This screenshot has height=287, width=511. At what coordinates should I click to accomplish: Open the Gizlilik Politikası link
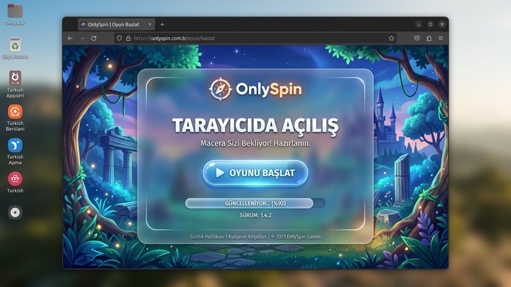tap(207, 237)
